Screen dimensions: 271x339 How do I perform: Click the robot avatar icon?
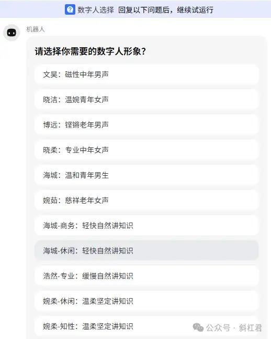(12, 33)
